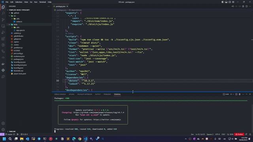This screenshot has width=253, height=142.
Task: Open the pnpm changelog GitHub link in terminal
Action: (98, 112)
